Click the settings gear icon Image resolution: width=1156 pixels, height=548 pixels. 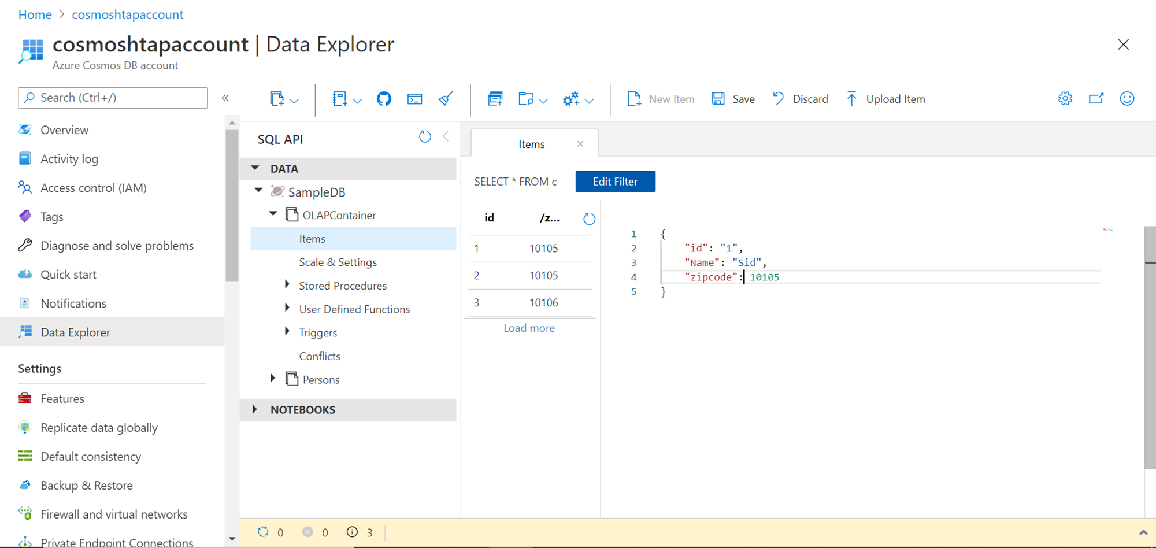[x=1065, y=99]
